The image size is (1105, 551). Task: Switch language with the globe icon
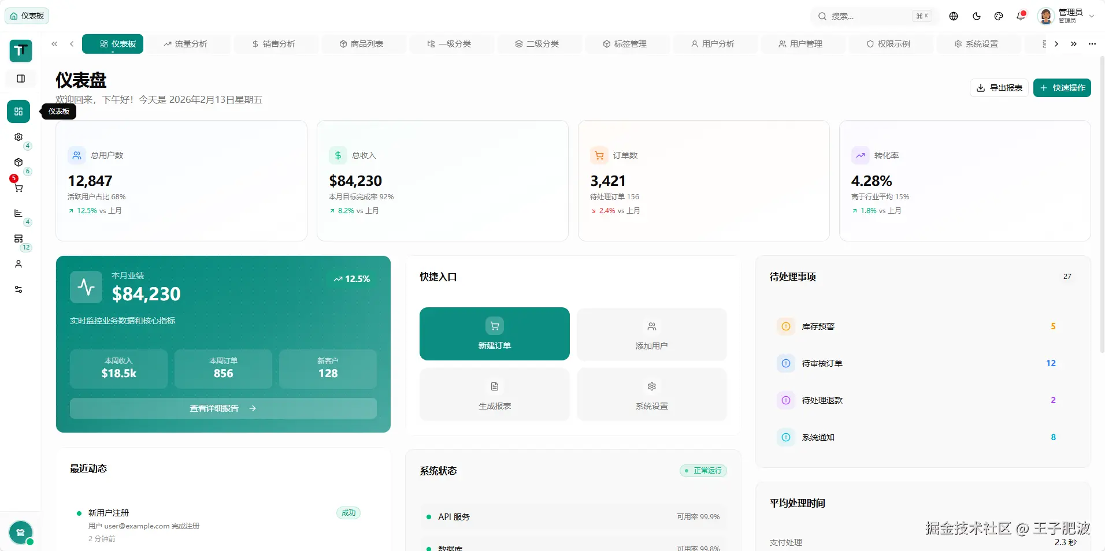coord(954,16)
